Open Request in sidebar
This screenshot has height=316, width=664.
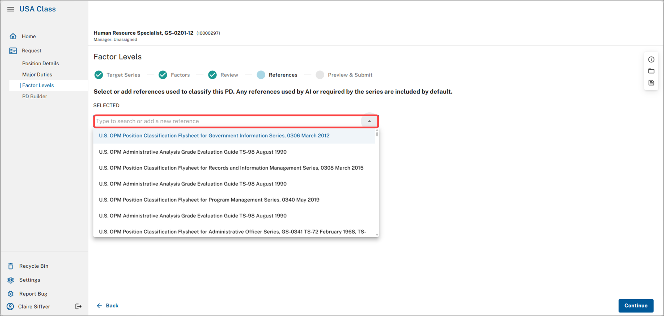[x=32, y=51]
